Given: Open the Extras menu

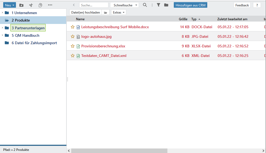Looking at the screenshot, I should coord(119,13).
